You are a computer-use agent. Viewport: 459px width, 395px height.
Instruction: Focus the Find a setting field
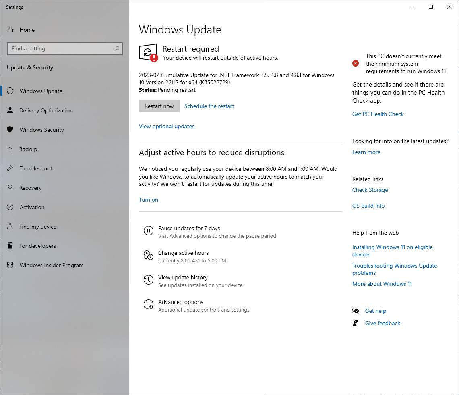65,49
